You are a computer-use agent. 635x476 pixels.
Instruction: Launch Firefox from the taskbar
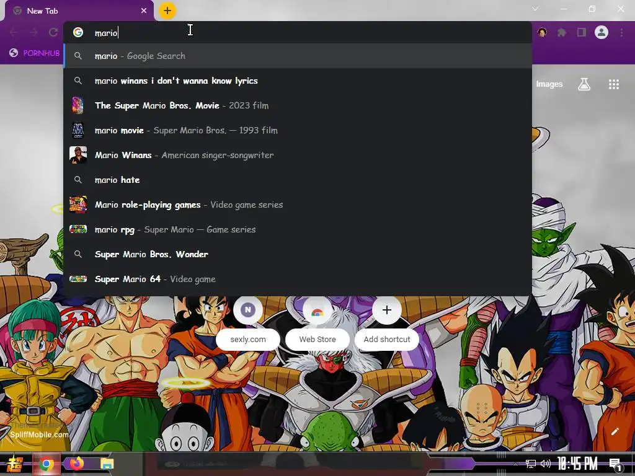(x=76, y=463)
